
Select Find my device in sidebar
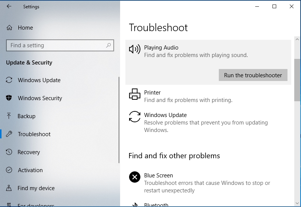point(36,188)
